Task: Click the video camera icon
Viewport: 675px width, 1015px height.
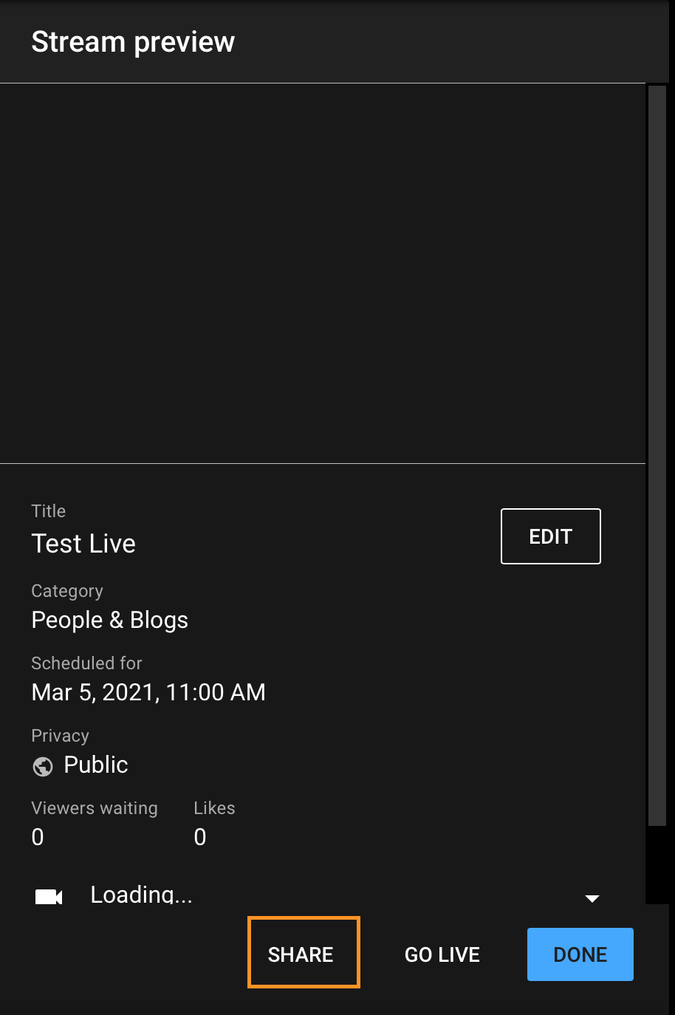Action: tap(49, 897)
